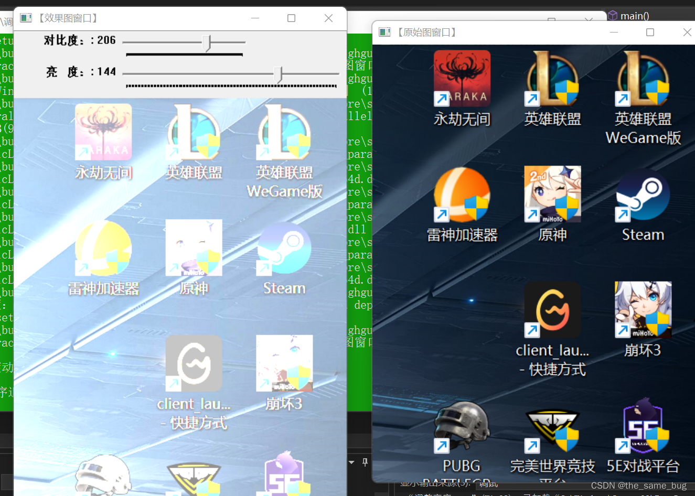The image size is (695, 496).
Task: Click the 亮度: 144 label
Action: 81,72
